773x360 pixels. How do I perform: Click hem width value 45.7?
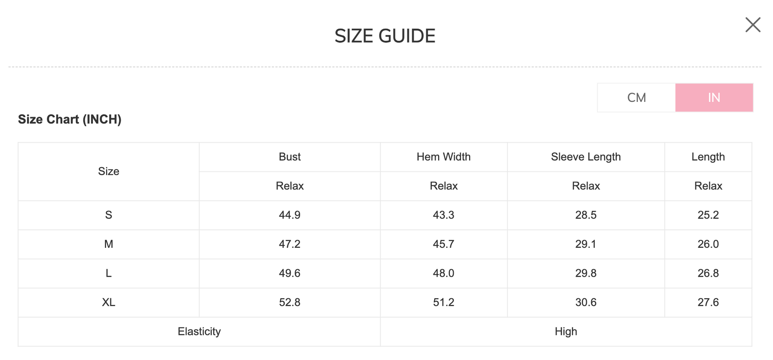tap(443, 244)
